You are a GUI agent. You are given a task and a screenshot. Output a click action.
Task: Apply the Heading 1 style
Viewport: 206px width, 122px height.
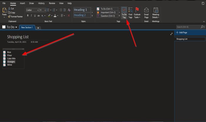coord(82,10)
